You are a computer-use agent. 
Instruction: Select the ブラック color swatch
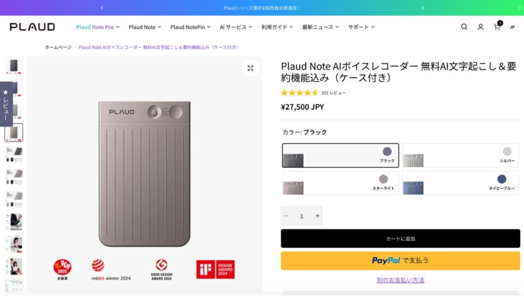coord(339,155)
